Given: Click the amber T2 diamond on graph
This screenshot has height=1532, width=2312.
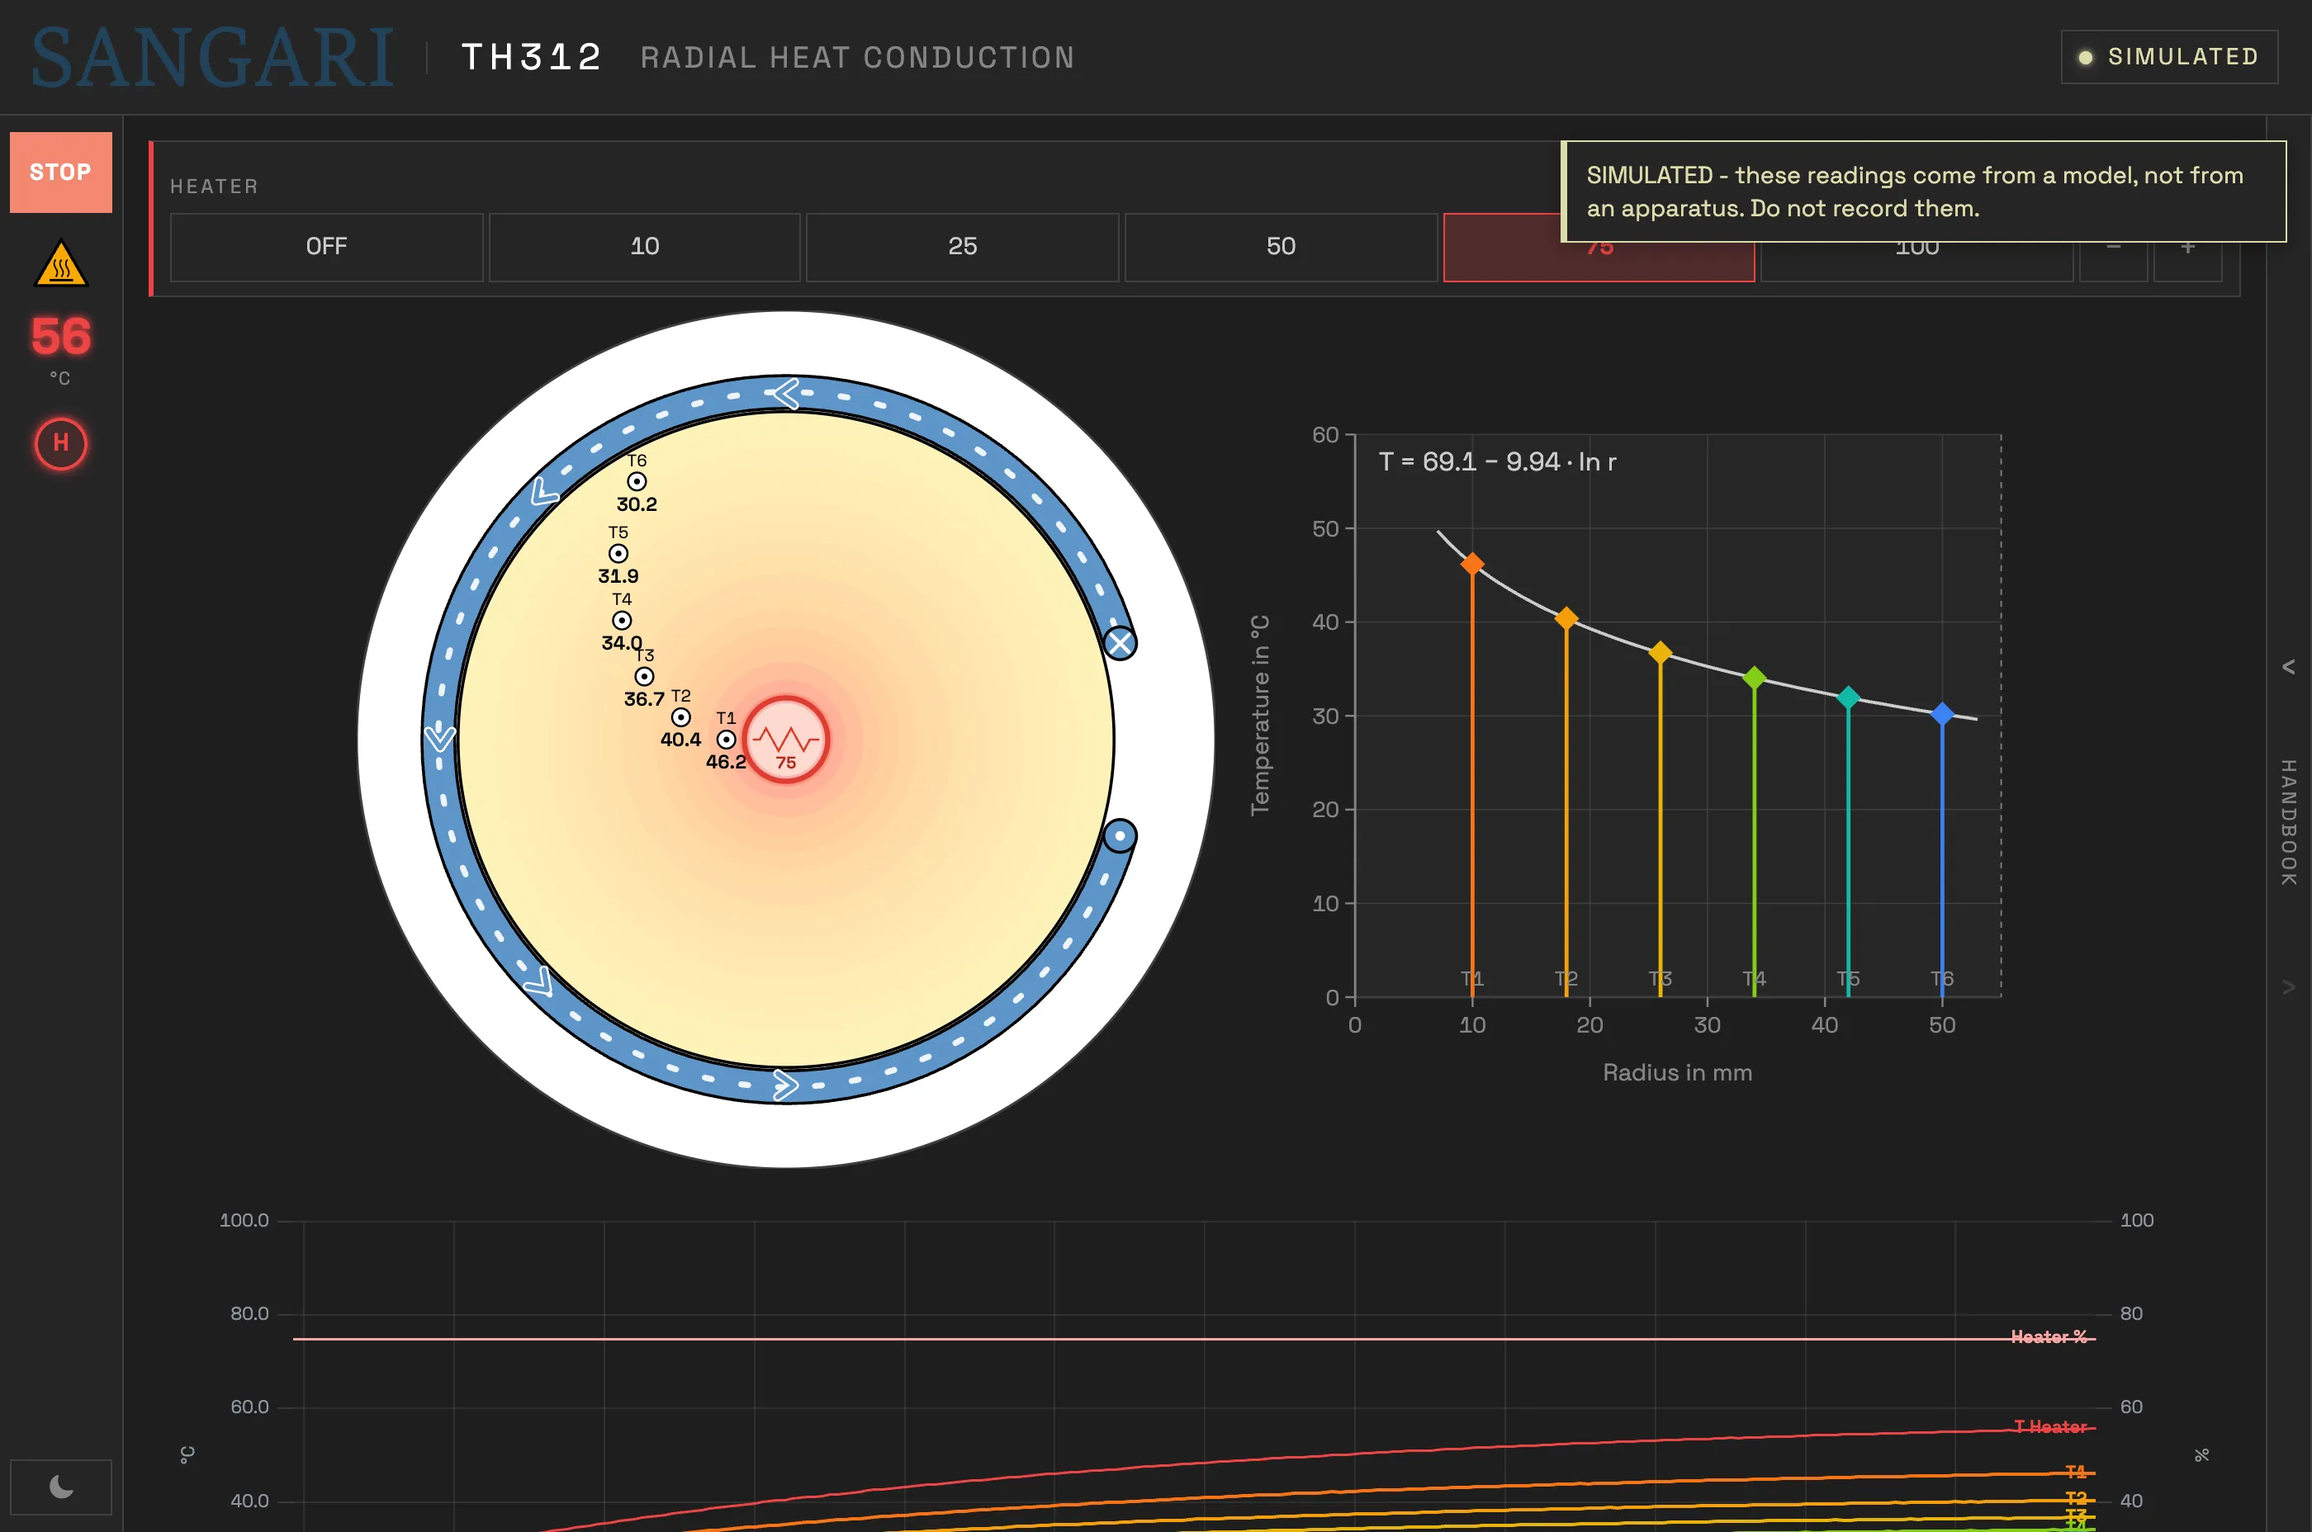Looking at the screenshot, I should pyautogui.click(x=1566, y=618).
